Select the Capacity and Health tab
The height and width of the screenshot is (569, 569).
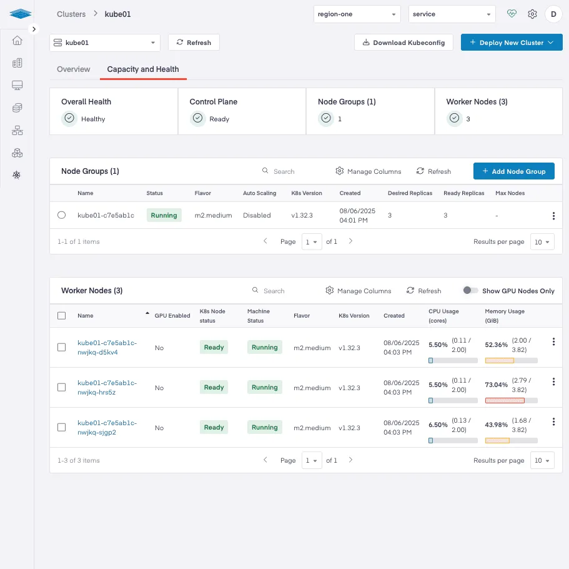[143, 69]
